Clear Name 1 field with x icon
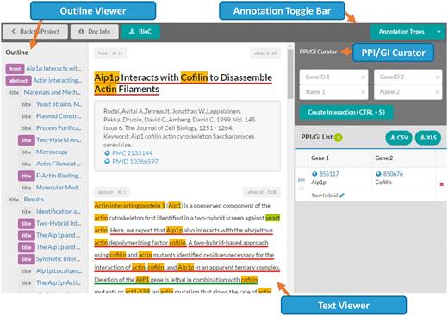Screen dimensions: 448x316 click(x=363, y=92)
